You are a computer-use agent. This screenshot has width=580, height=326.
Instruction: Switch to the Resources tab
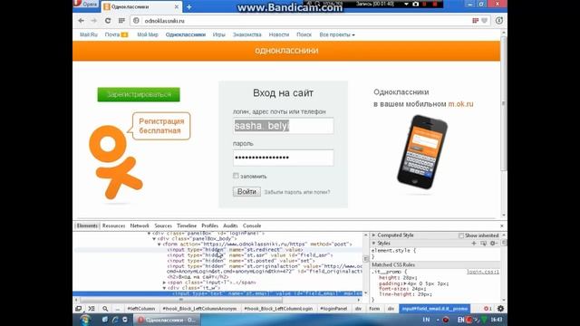(113, 225)
